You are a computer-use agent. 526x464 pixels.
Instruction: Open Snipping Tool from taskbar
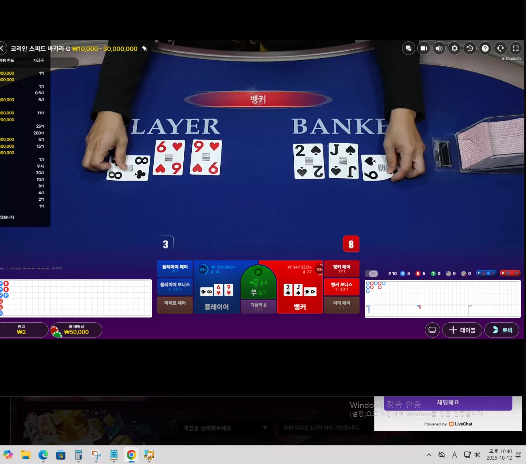[96, 455]
